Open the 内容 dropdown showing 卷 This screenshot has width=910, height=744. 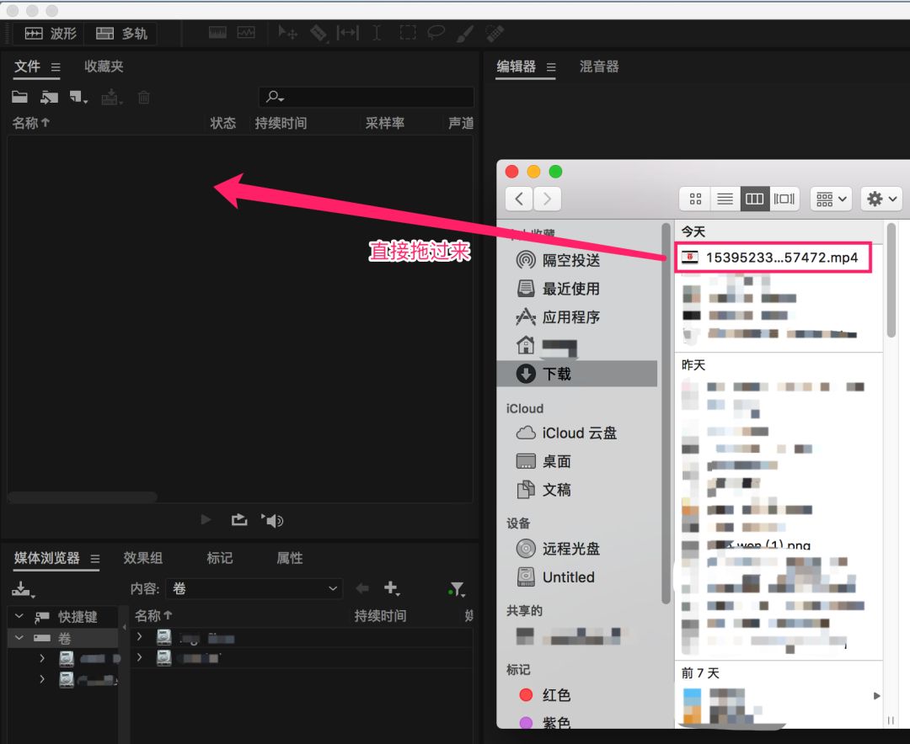pyautogui.click(x=254, y=588)
